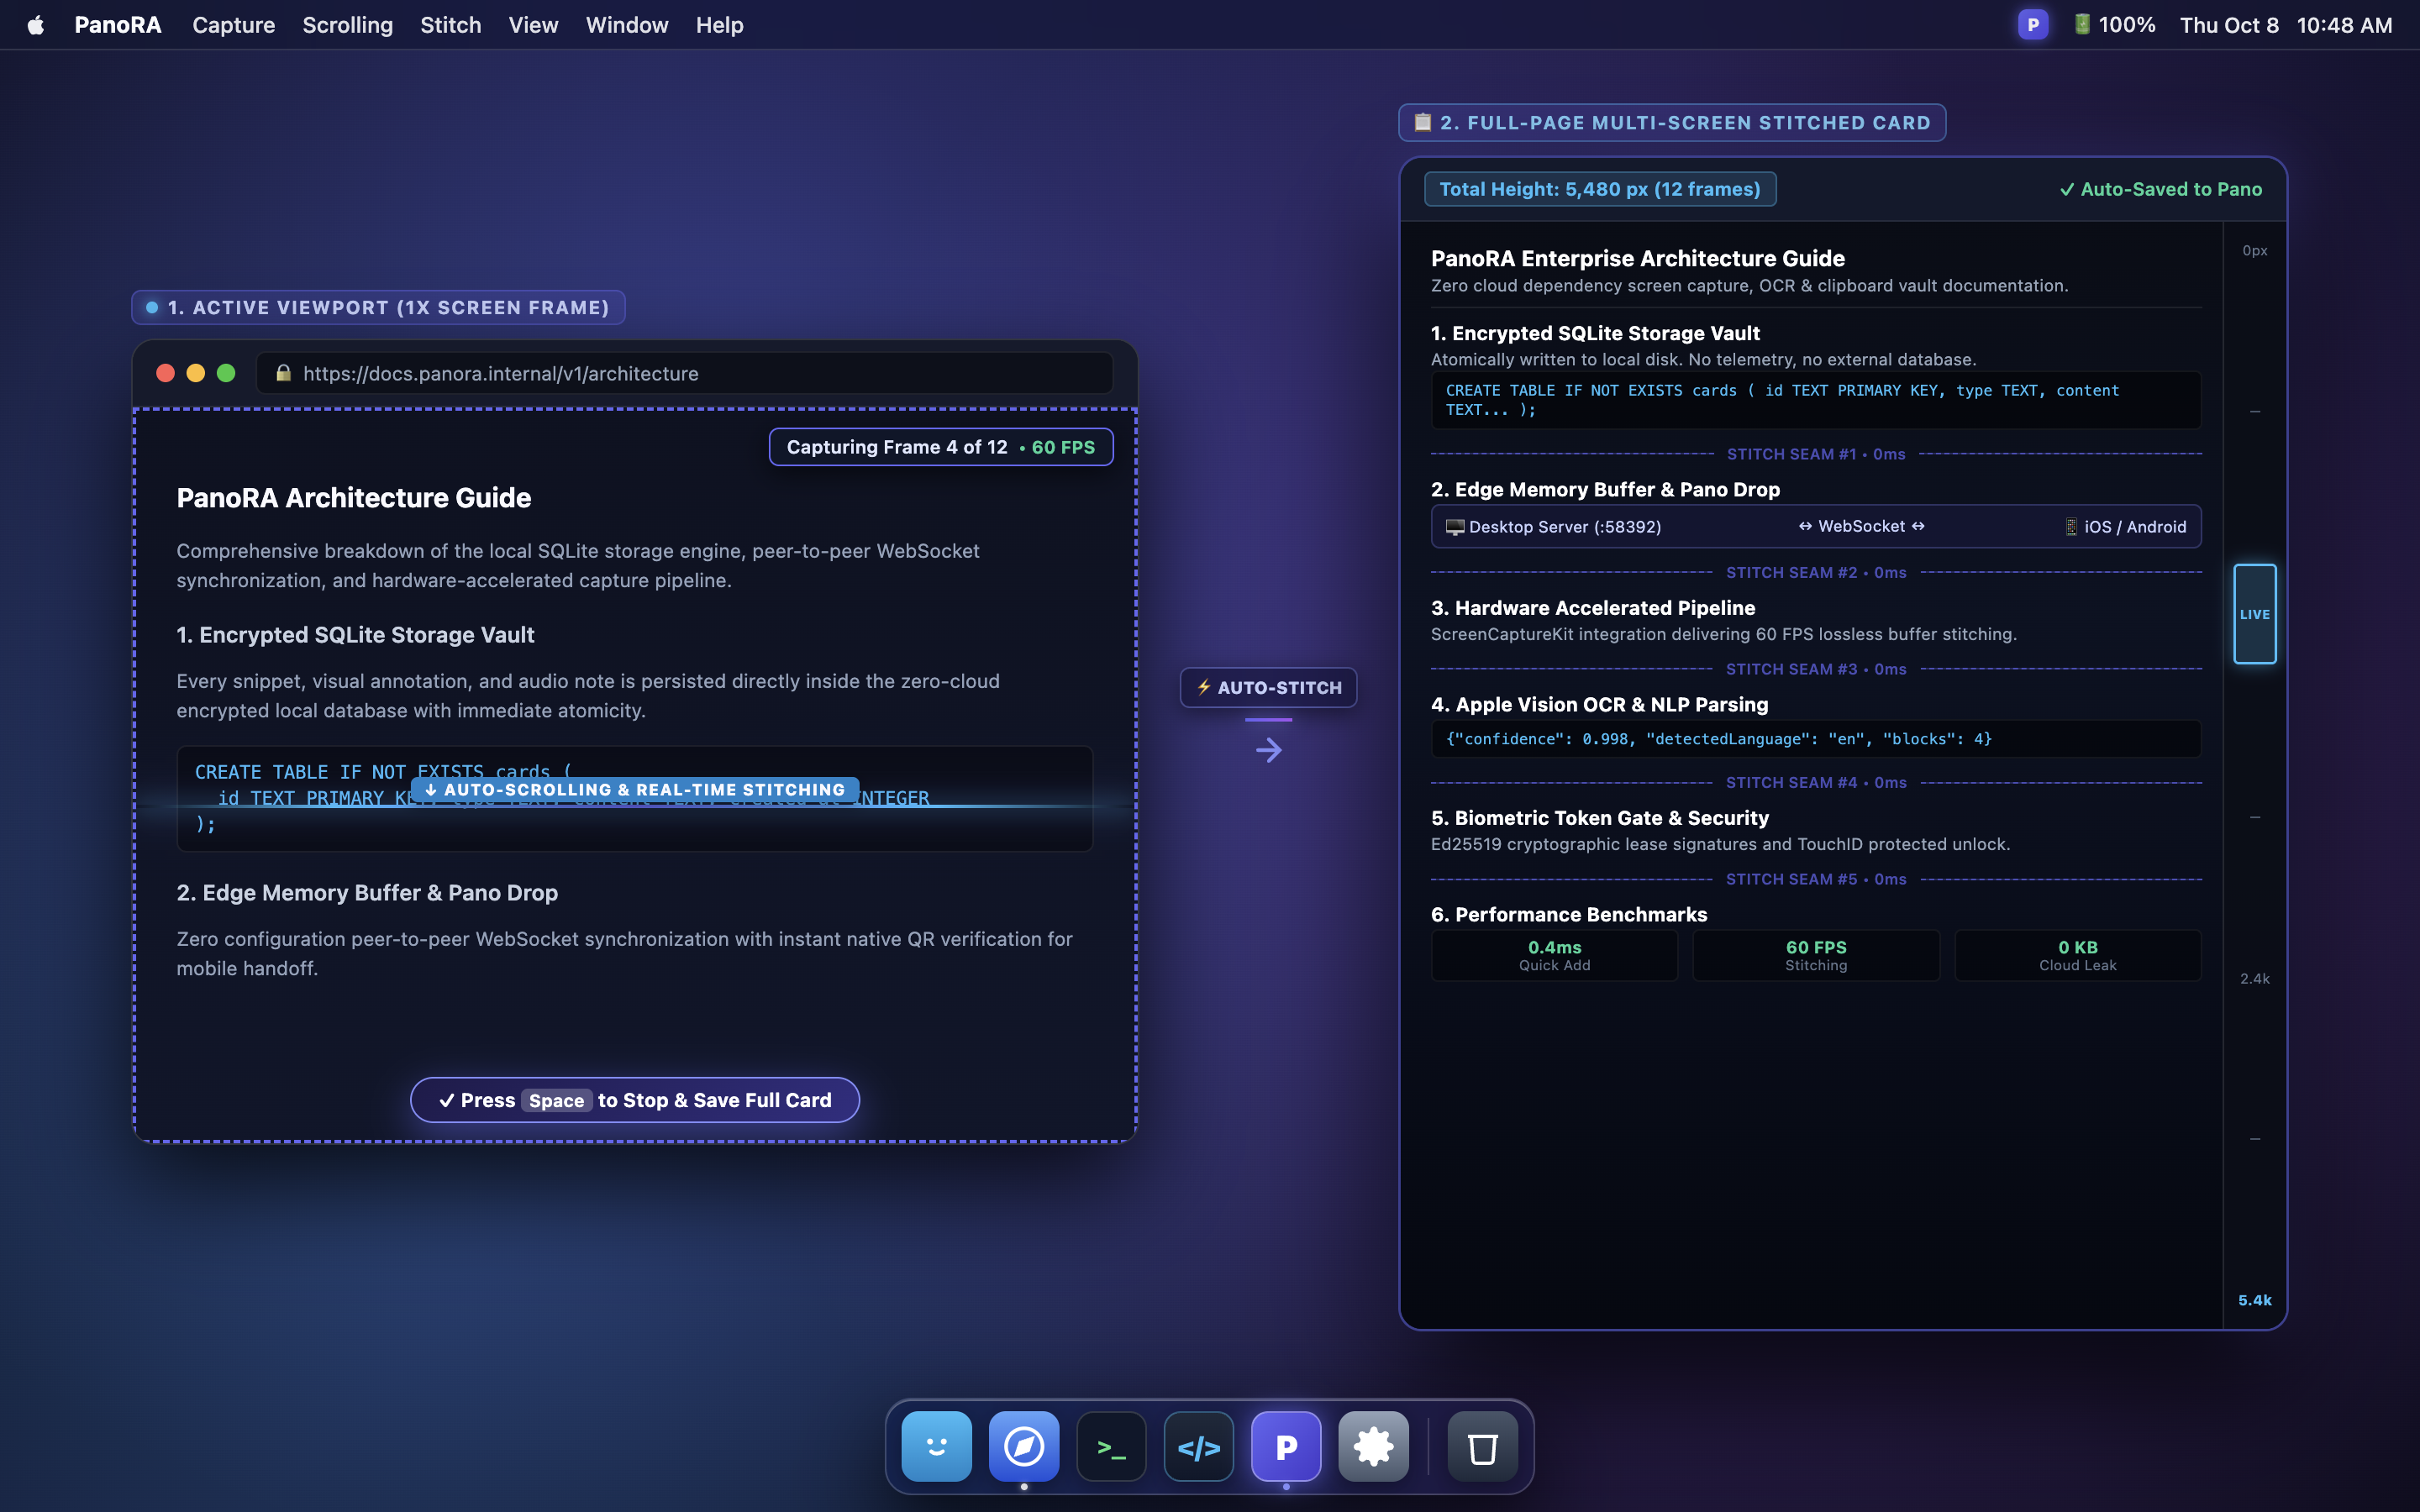2420x1512 pixels.
Task: Open the View menu
Action: [x=533, y=25]
